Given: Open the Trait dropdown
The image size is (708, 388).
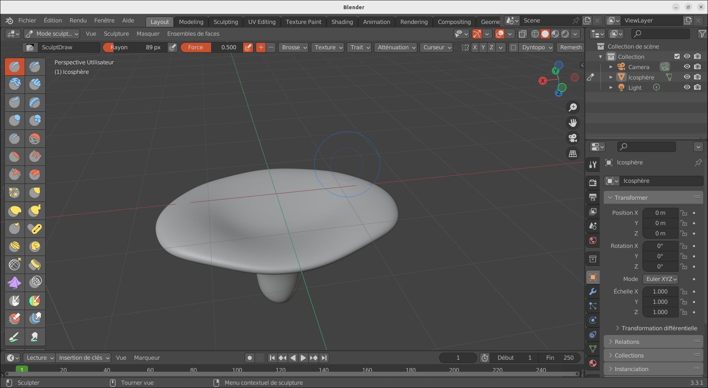Looking at the screenshot, I should 359,47.
